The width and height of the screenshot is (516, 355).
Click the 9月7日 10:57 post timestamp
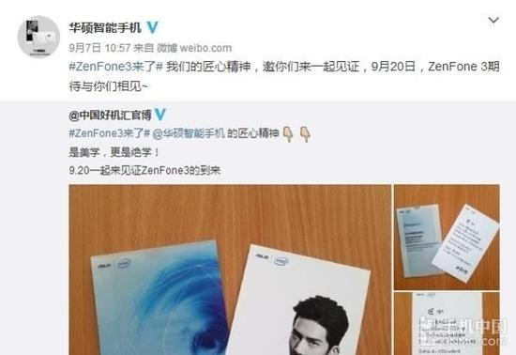[99, 48]
